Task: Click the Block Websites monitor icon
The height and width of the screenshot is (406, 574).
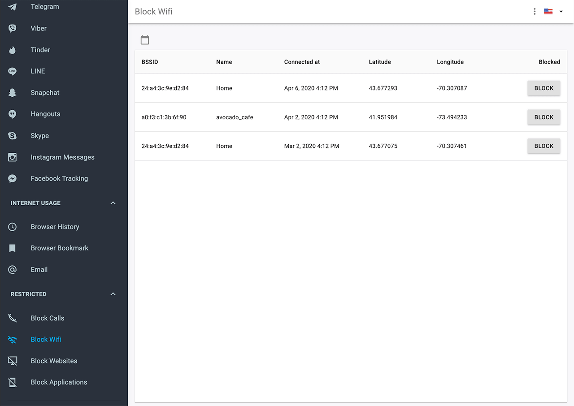Action: coord(13,361)
